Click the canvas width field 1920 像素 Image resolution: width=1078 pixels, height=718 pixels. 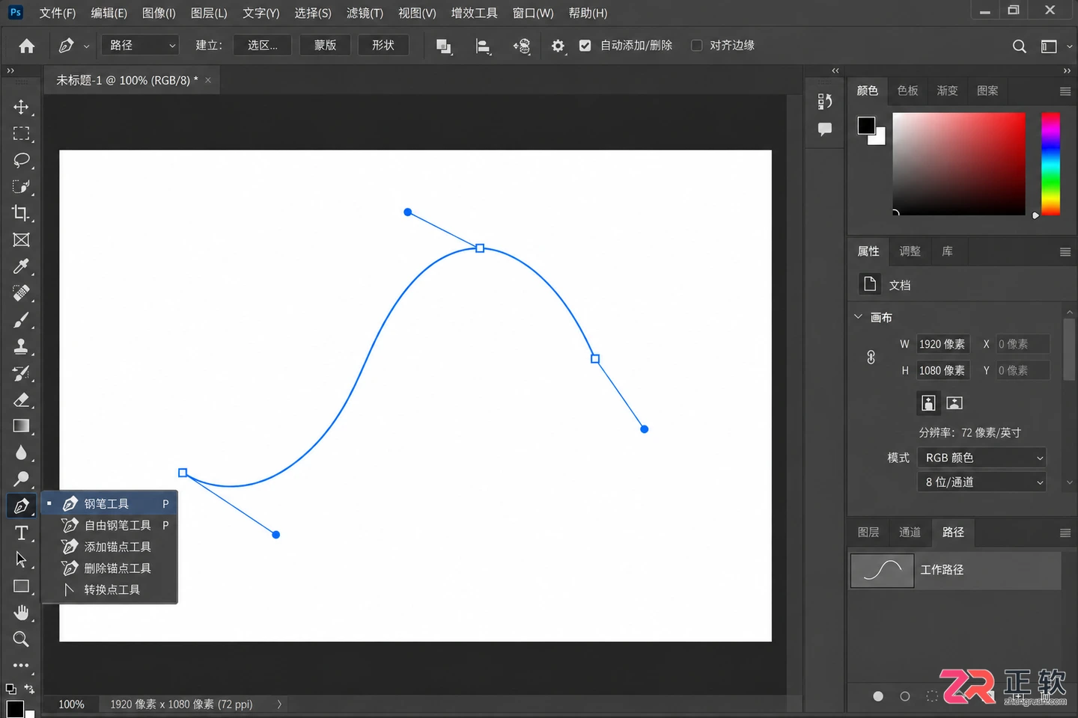[943, 344]
